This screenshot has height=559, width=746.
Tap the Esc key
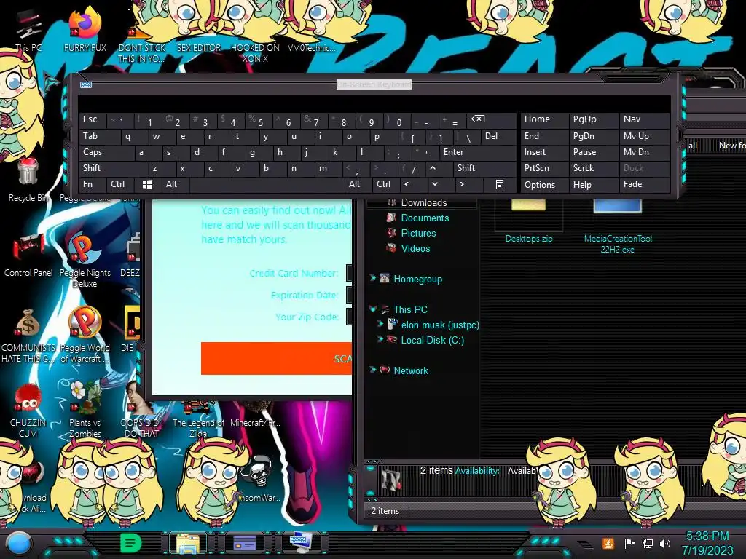click(93, 119)
